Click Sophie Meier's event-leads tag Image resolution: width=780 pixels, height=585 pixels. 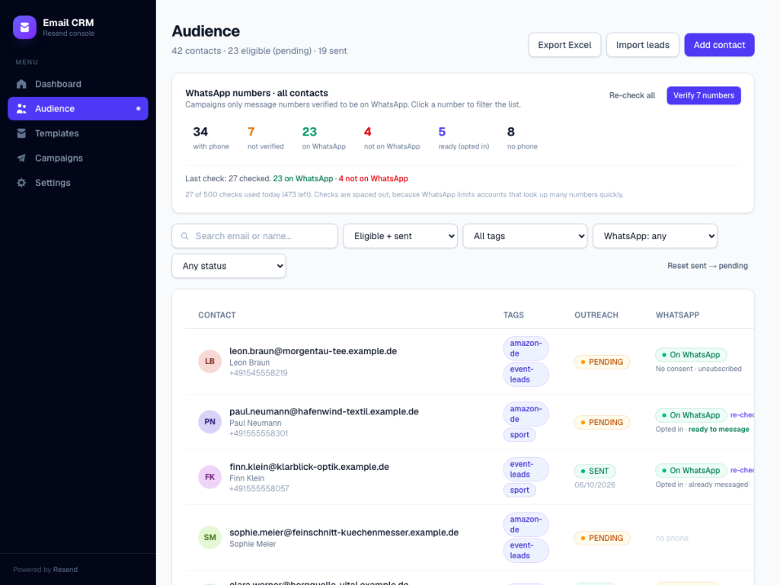[x=526, y=550]
